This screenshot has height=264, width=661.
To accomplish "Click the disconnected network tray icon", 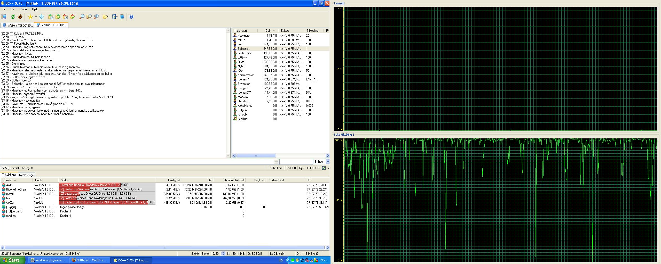I will point(307,260).
